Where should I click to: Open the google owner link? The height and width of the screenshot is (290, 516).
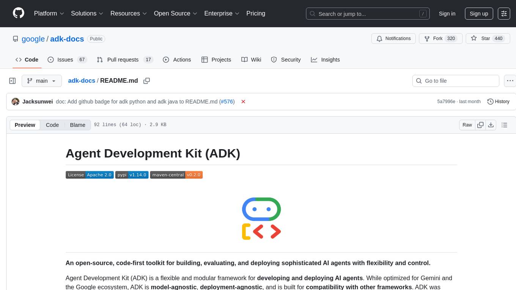pos(33,39)
